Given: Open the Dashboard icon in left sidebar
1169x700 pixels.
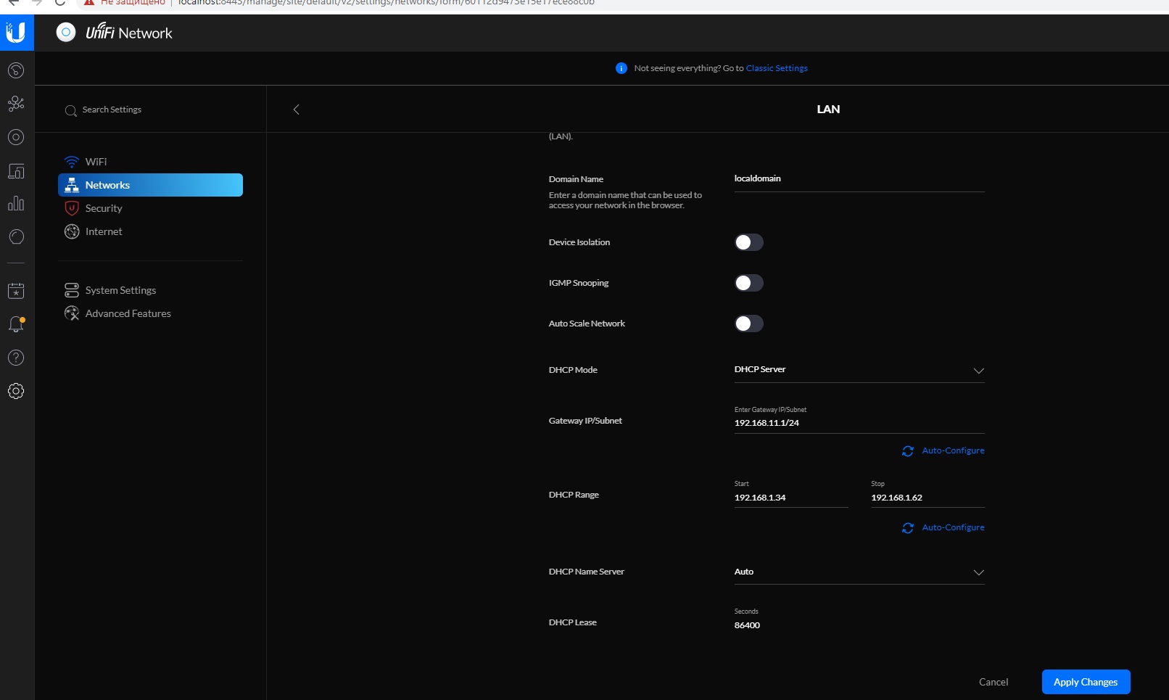Looking at the screenshot, I should click(16, 70).
